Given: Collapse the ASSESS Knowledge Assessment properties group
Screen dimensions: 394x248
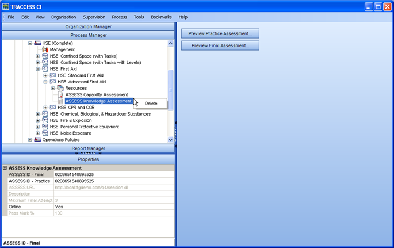Looking at the screenshot, I should [x=5, y=168].
